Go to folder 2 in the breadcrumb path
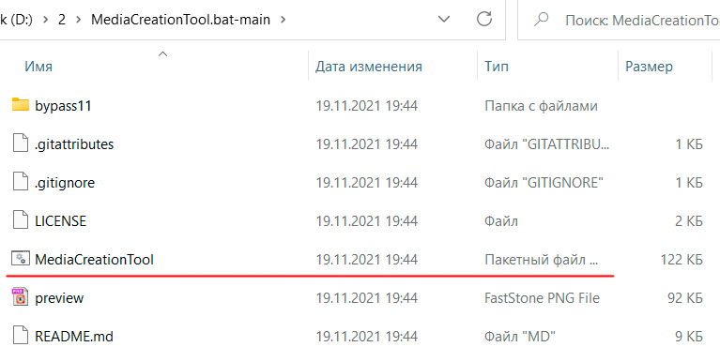720x362 pixels. tap(62, 20)
